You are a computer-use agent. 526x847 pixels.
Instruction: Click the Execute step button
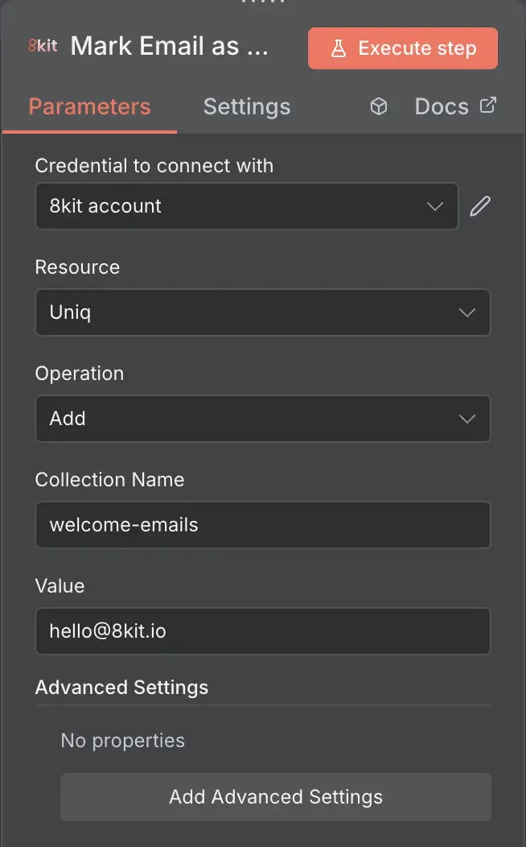[402, 48]
